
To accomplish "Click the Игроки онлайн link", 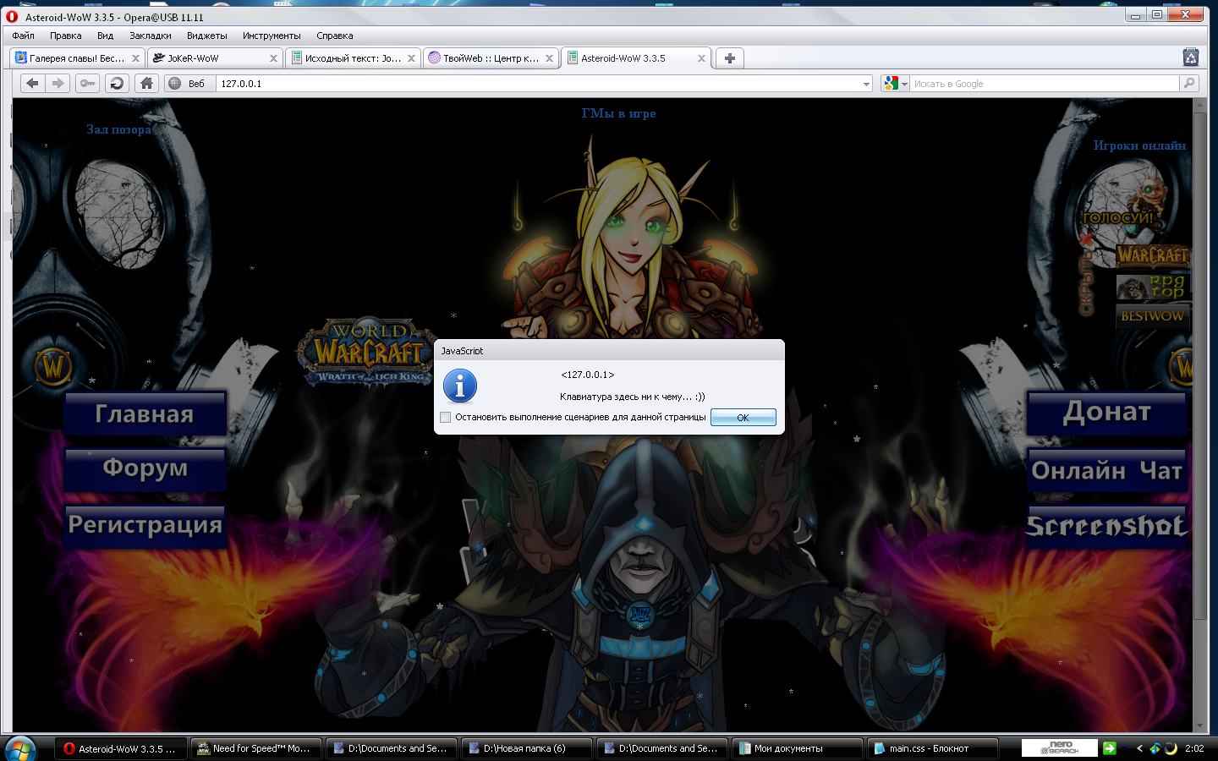I will 1139,145.
